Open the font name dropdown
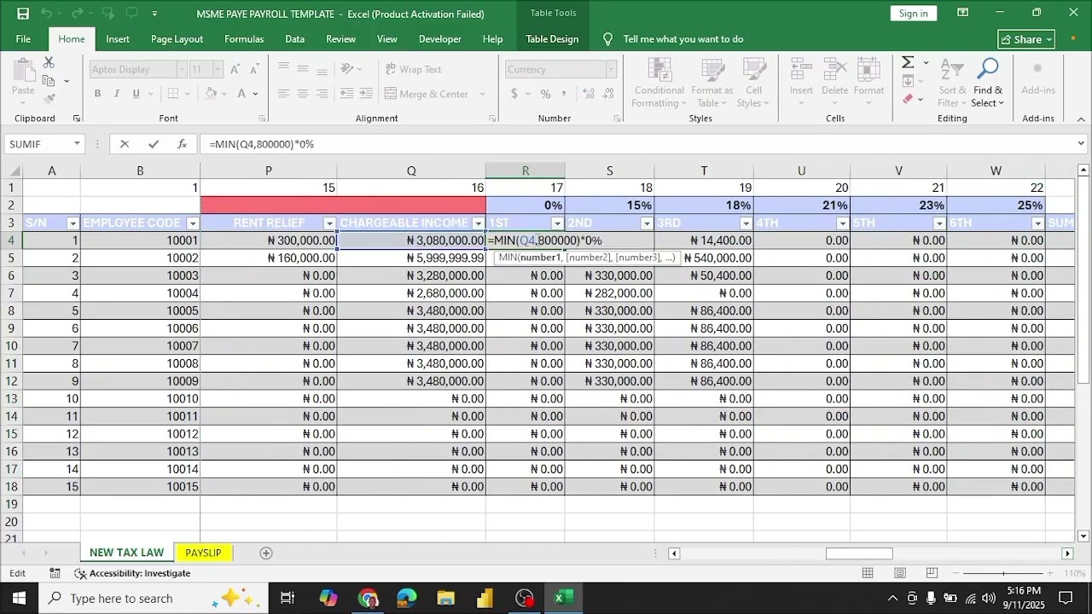This screenshot has width=1092, height=614. [x=181, y=69]
